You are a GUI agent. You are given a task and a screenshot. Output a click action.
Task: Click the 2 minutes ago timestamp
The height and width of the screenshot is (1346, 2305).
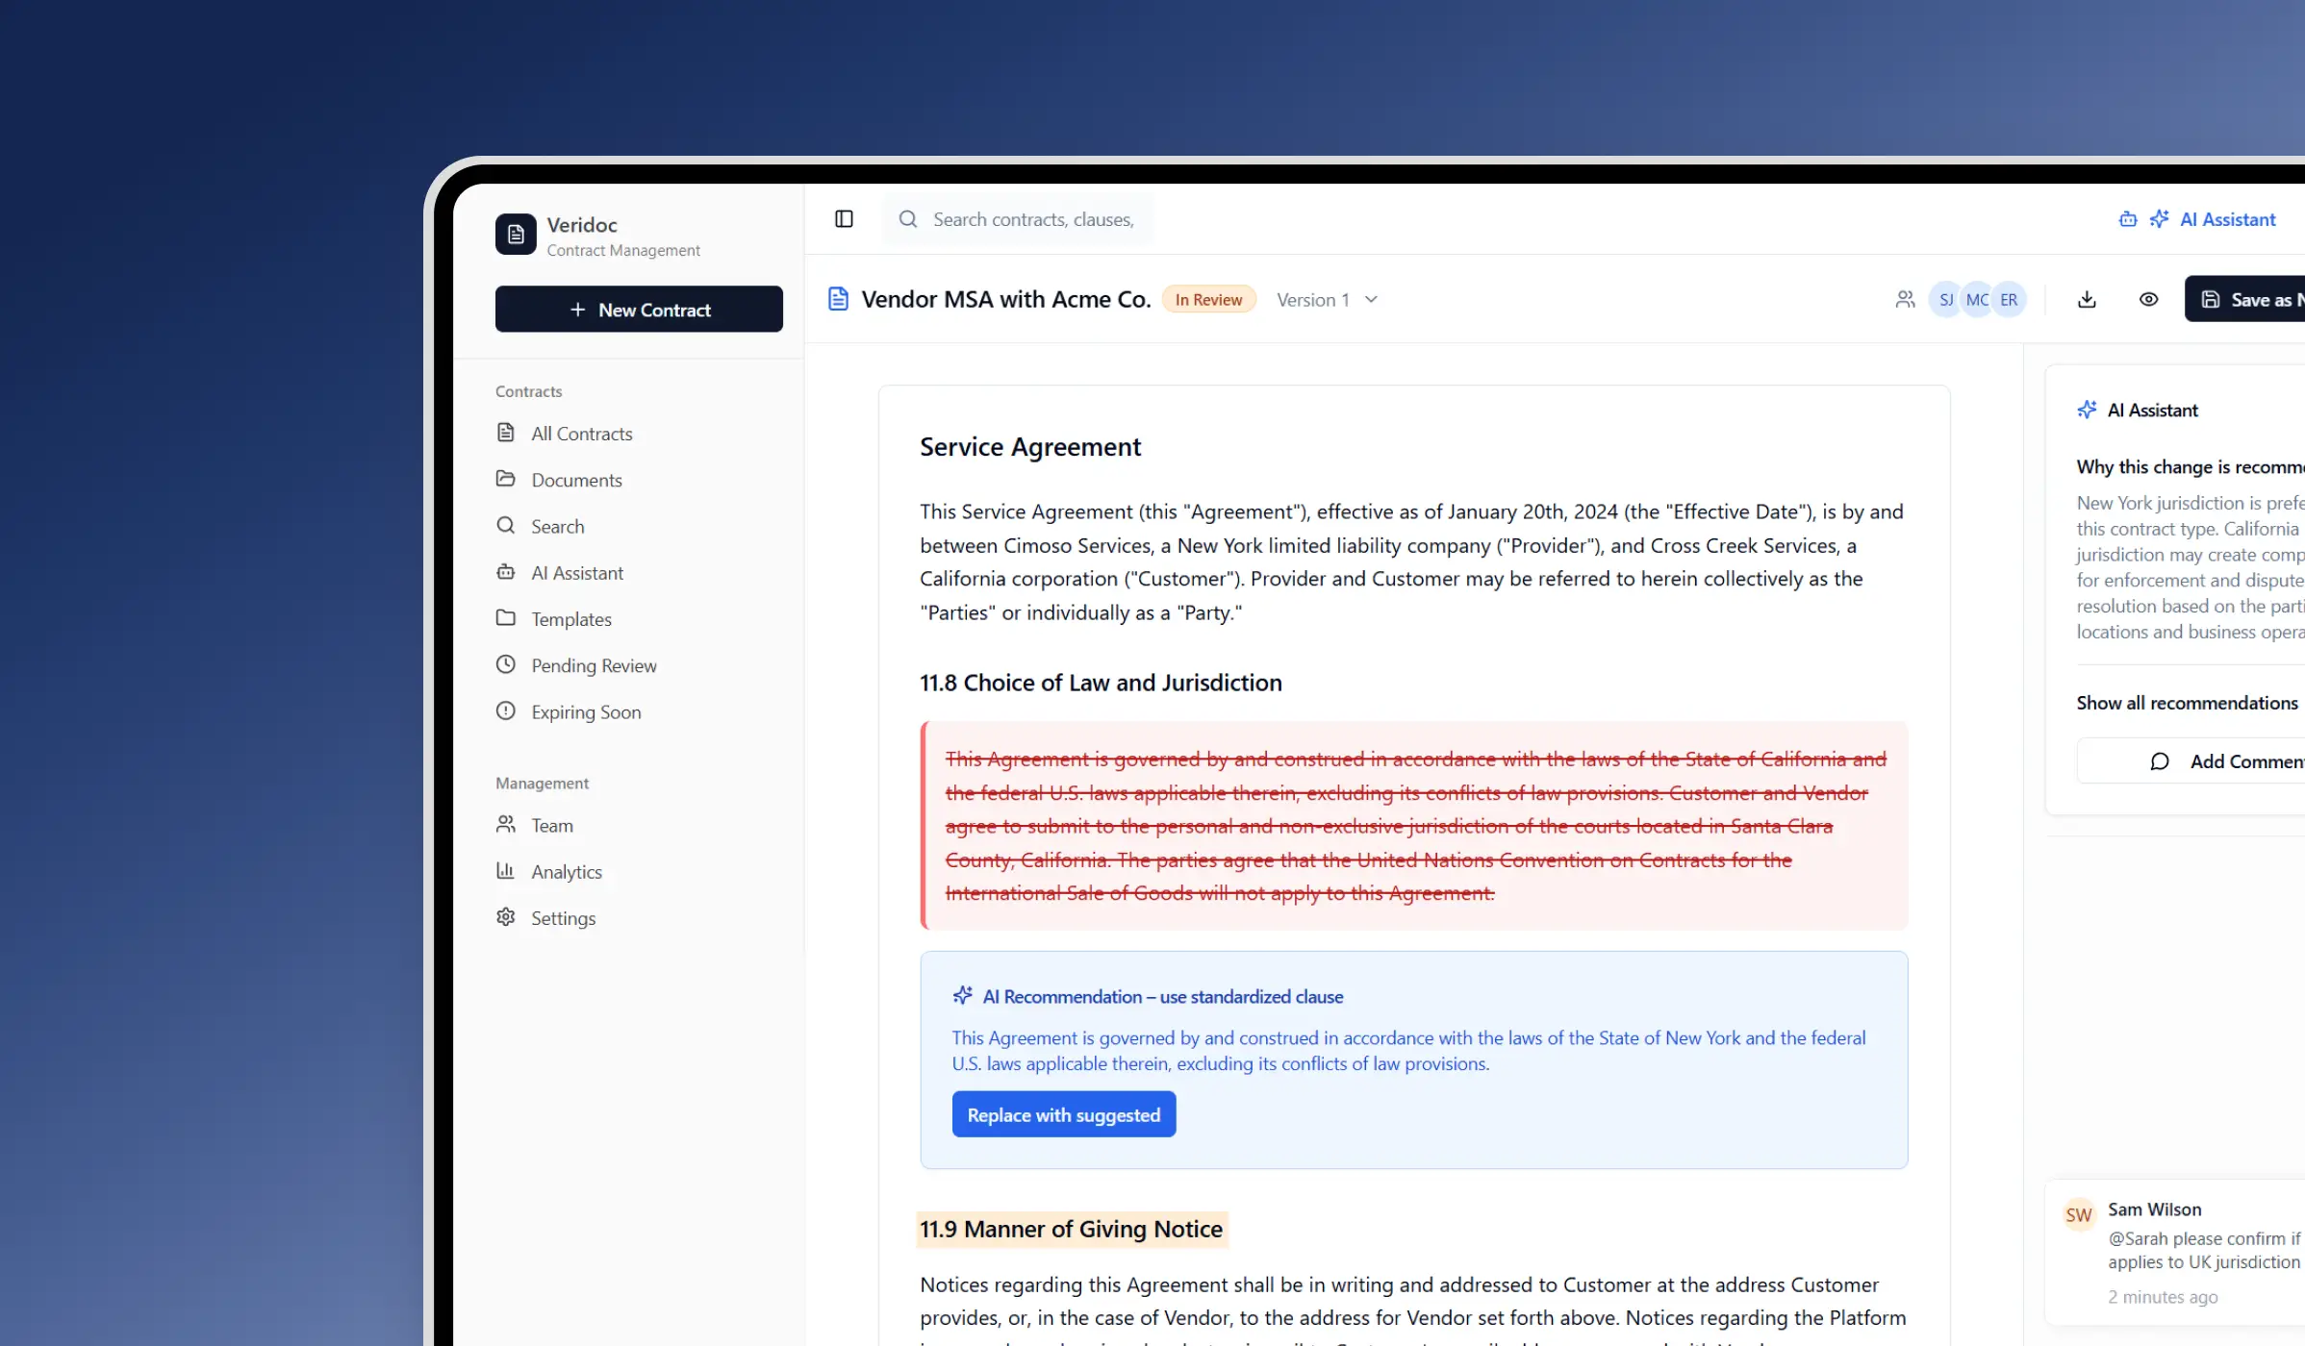coord(2163,1297)
